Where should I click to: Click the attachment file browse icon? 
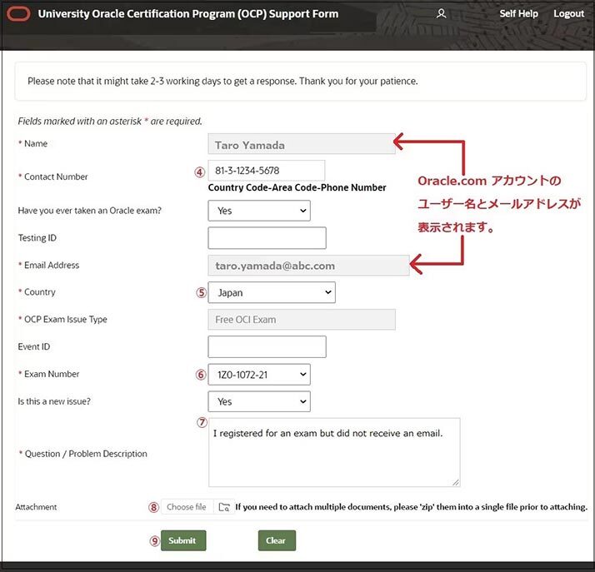pyautogui.click(x=224, y=507)
